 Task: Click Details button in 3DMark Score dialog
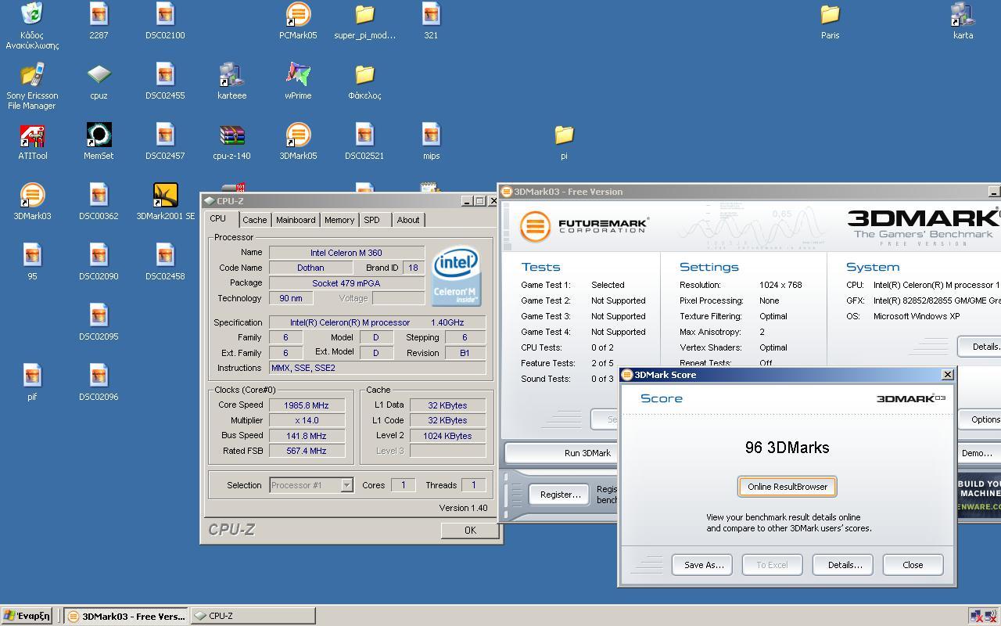tap(843, 565)
